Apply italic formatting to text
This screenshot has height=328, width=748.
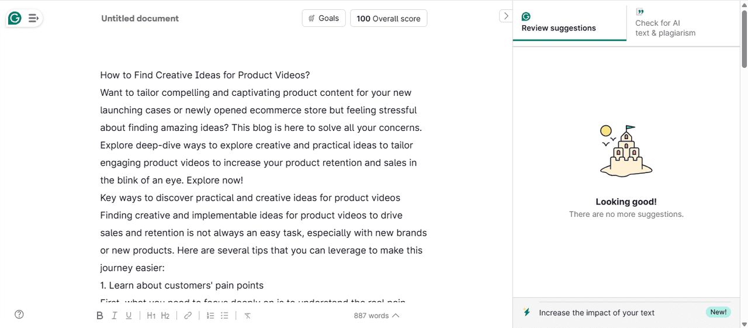click(115, 316)
